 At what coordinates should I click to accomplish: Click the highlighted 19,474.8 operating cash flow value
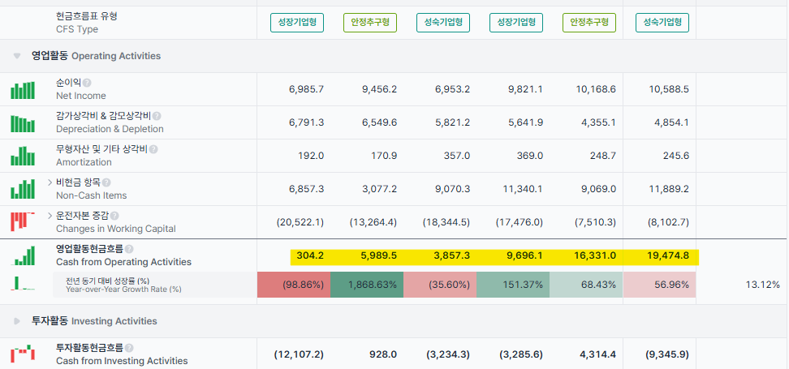click(668, 256)
